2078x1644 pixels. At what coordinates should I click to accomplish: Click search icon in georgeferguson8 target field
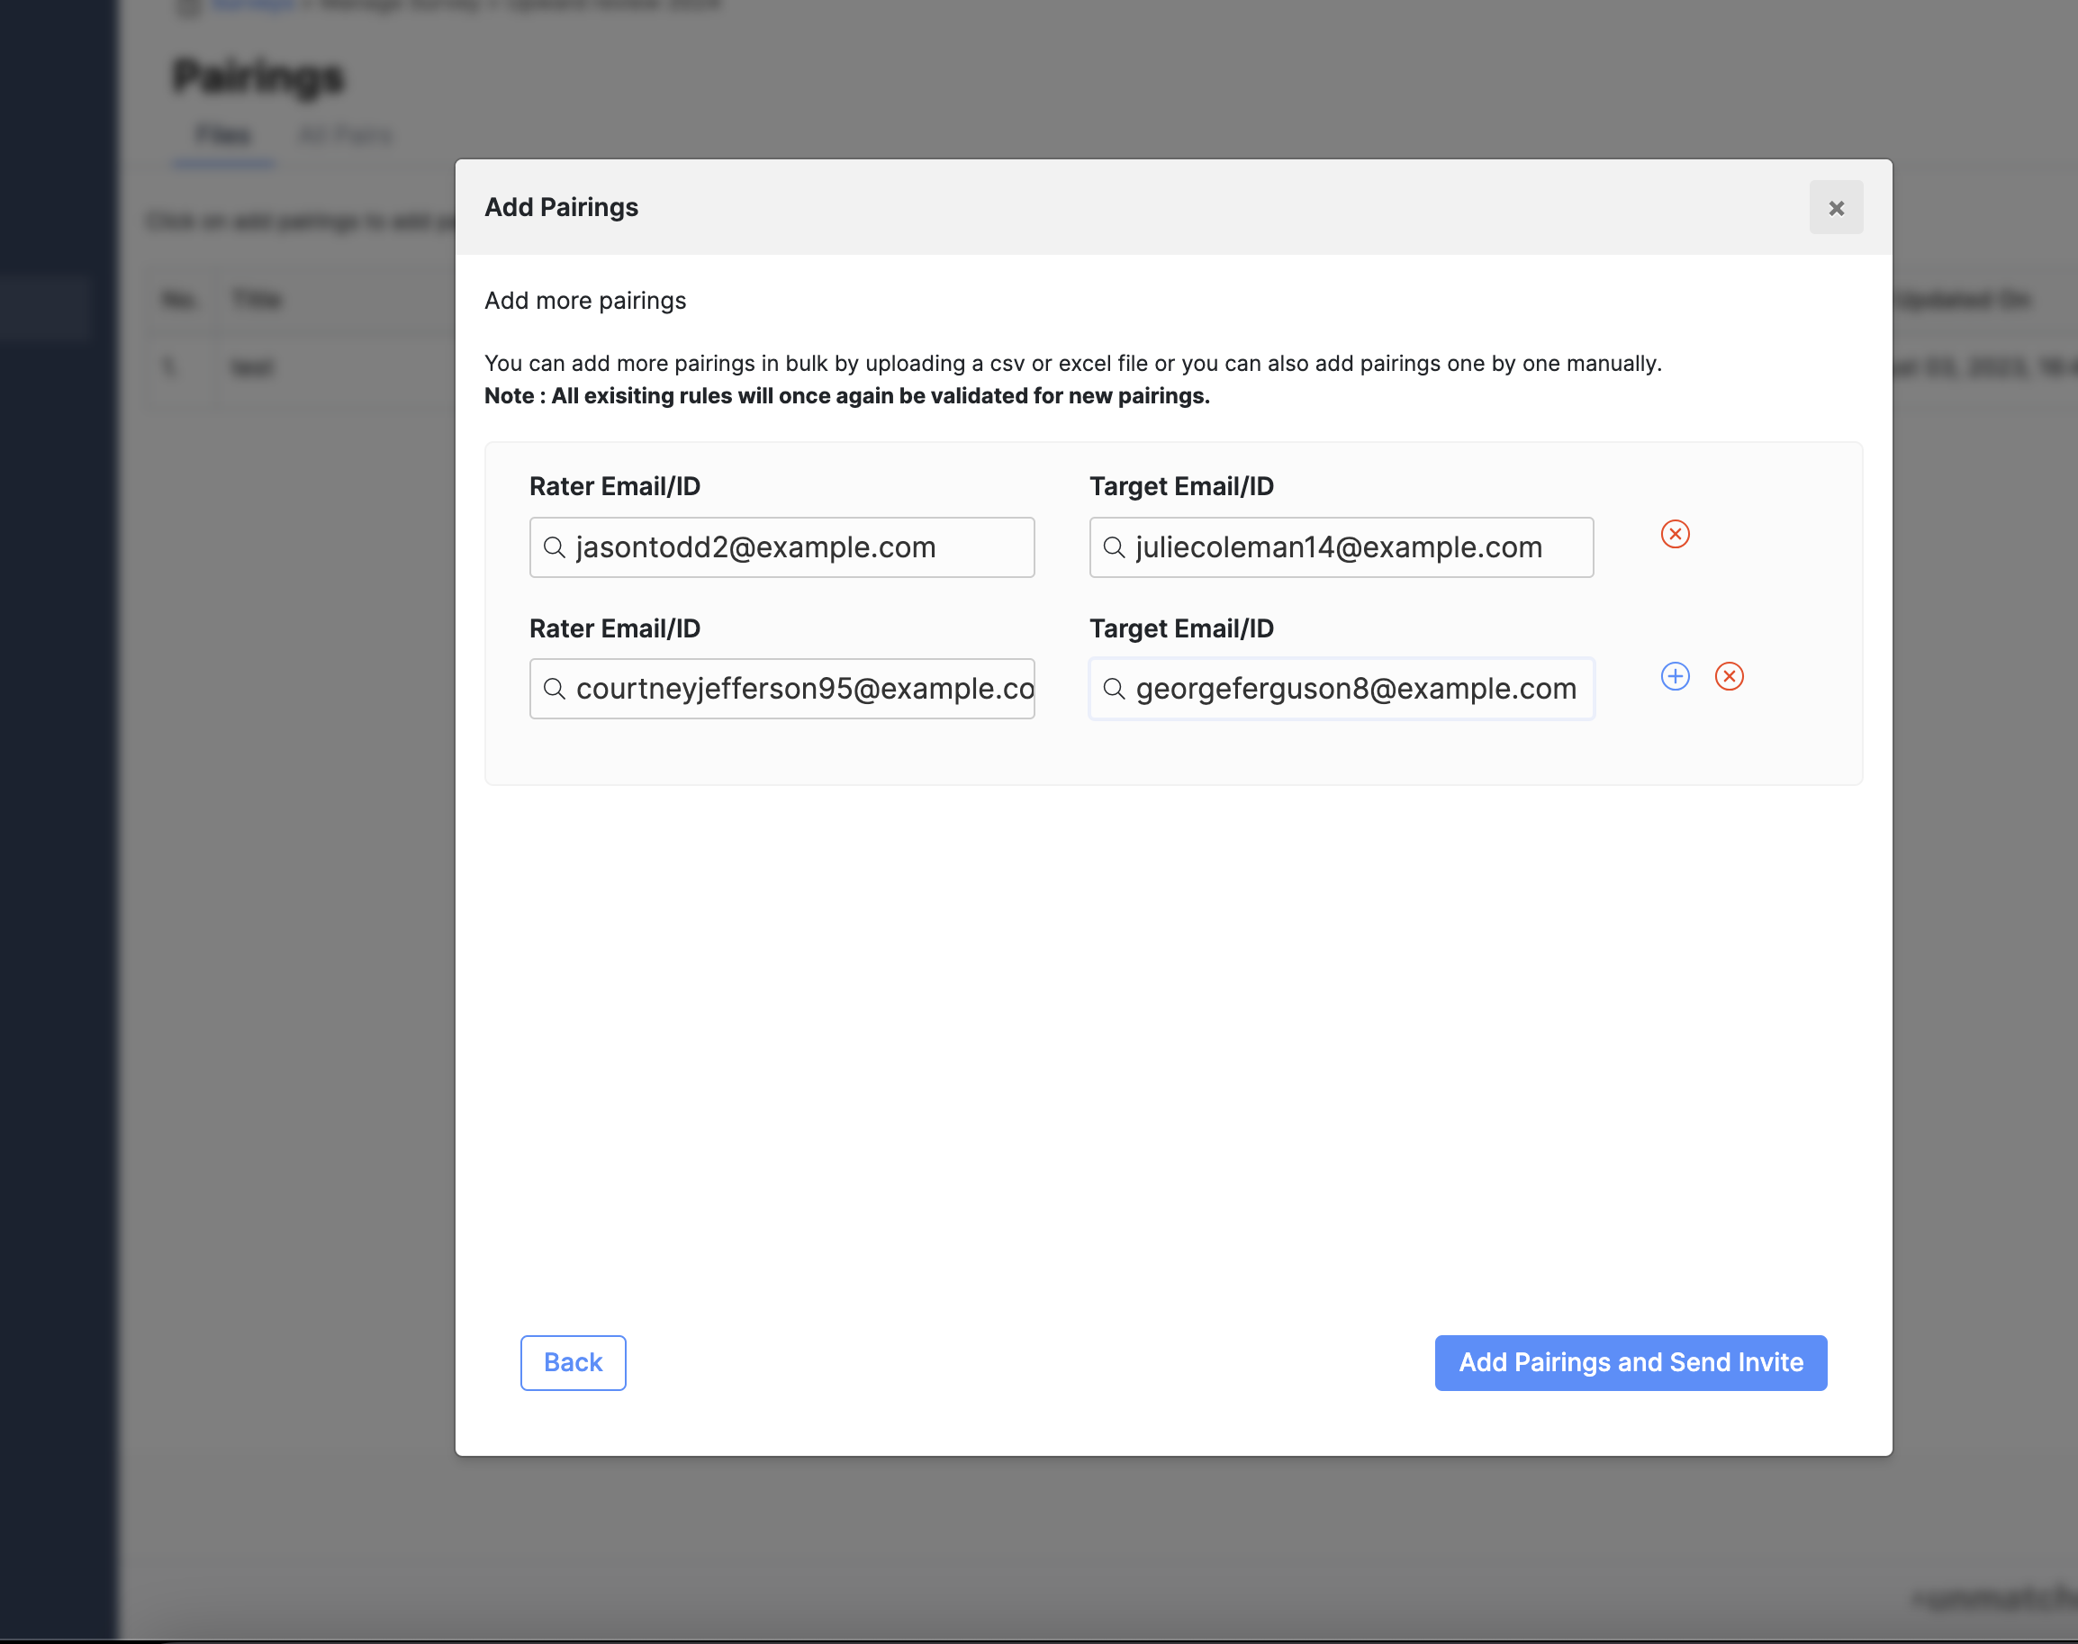pos(1114,688)
